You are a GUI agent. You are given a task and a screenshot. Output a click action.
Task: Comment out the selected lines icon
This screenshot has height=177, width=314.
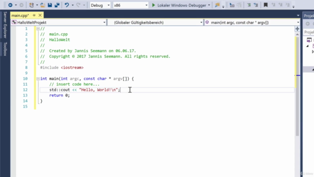pos(249,5)
